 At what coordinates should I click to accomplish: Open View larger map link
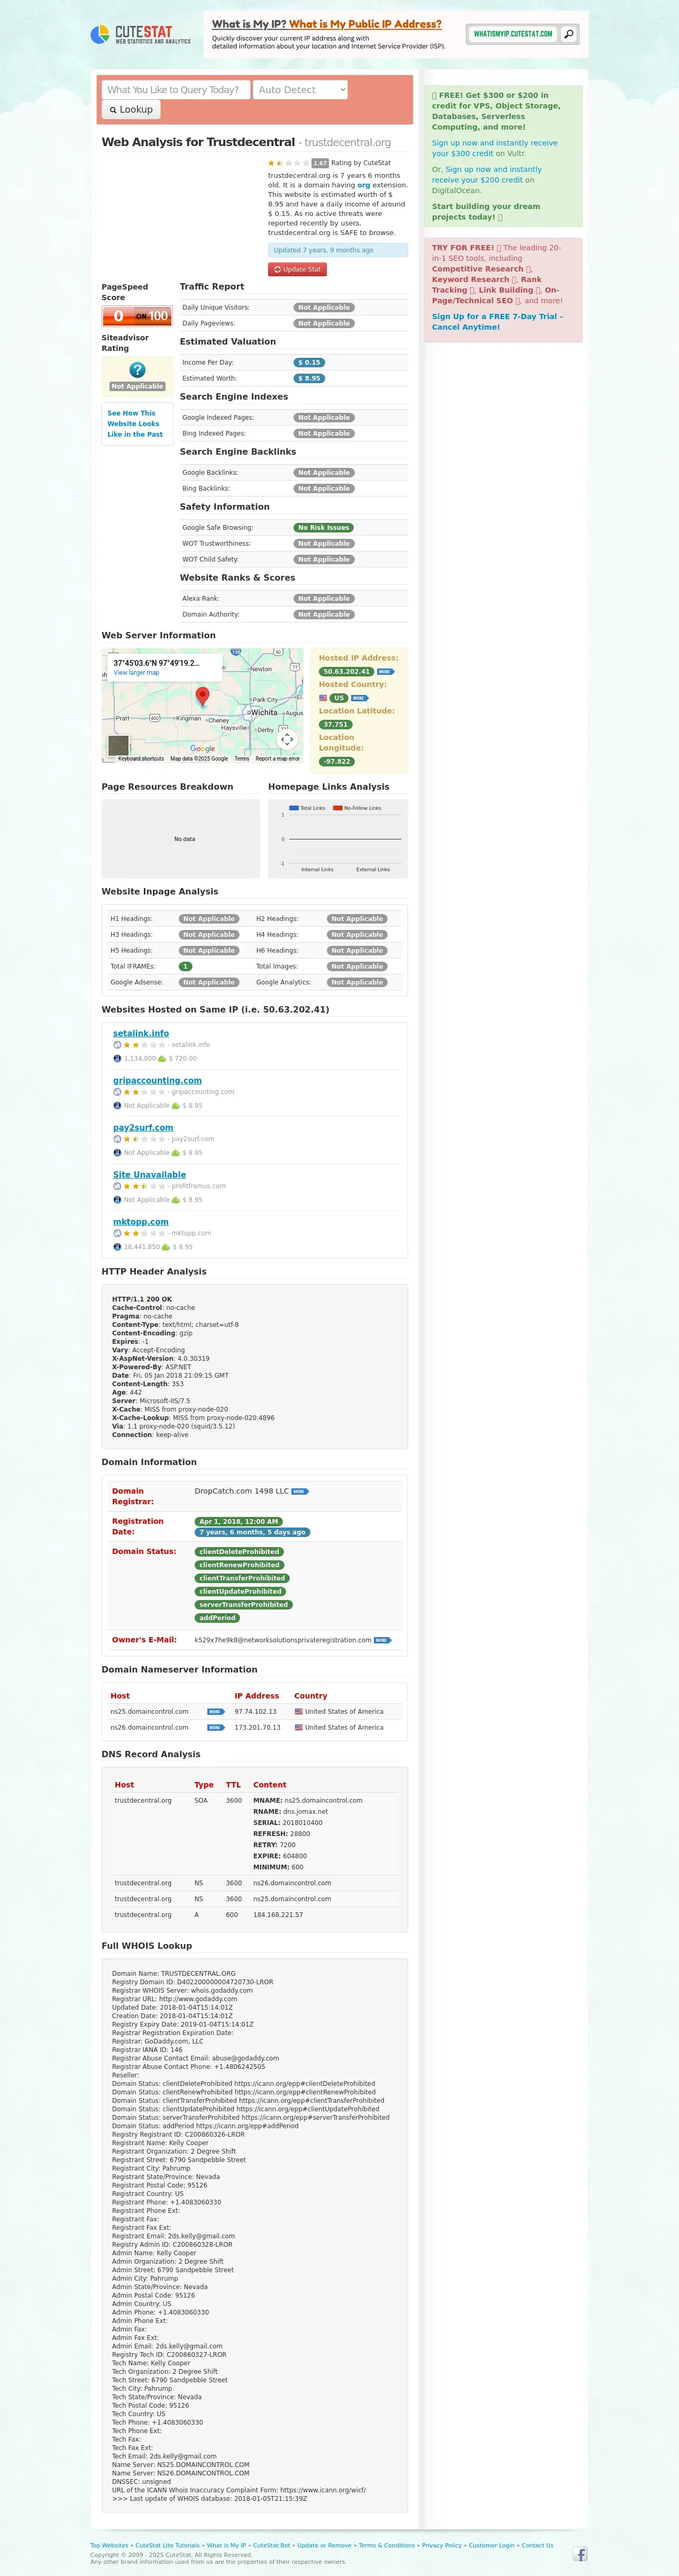(136, 673)
